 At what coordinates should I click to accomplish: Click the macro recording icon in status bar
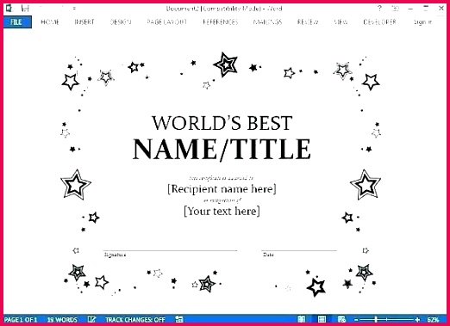coord(179,319)
